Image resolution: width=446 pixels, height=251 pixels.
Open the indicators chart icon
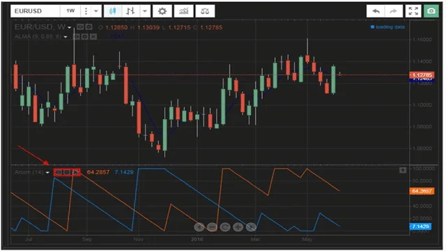click(184, 11)
